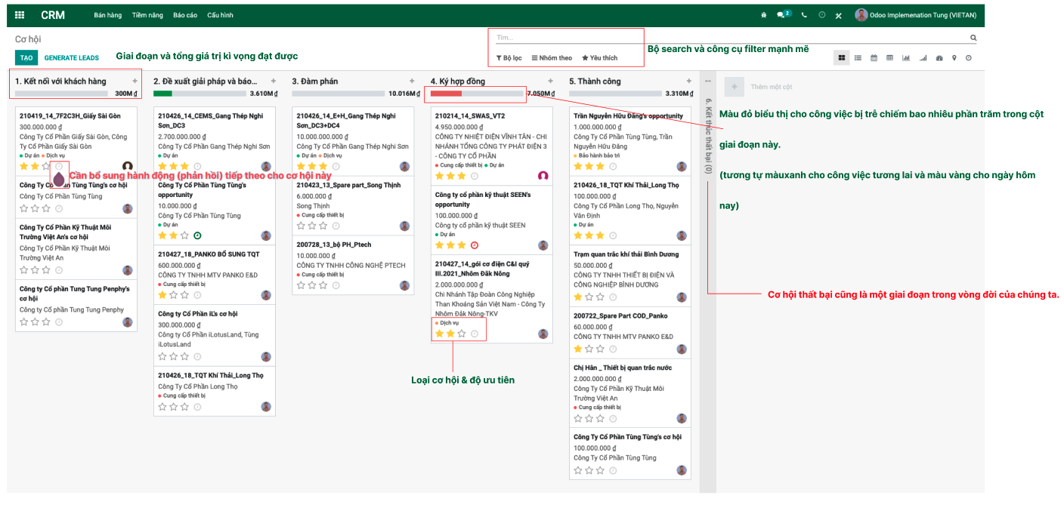Toggle second star on Trạm quan trắc khí thải card
Screen dimensions: 1064x514
point(589,297)
